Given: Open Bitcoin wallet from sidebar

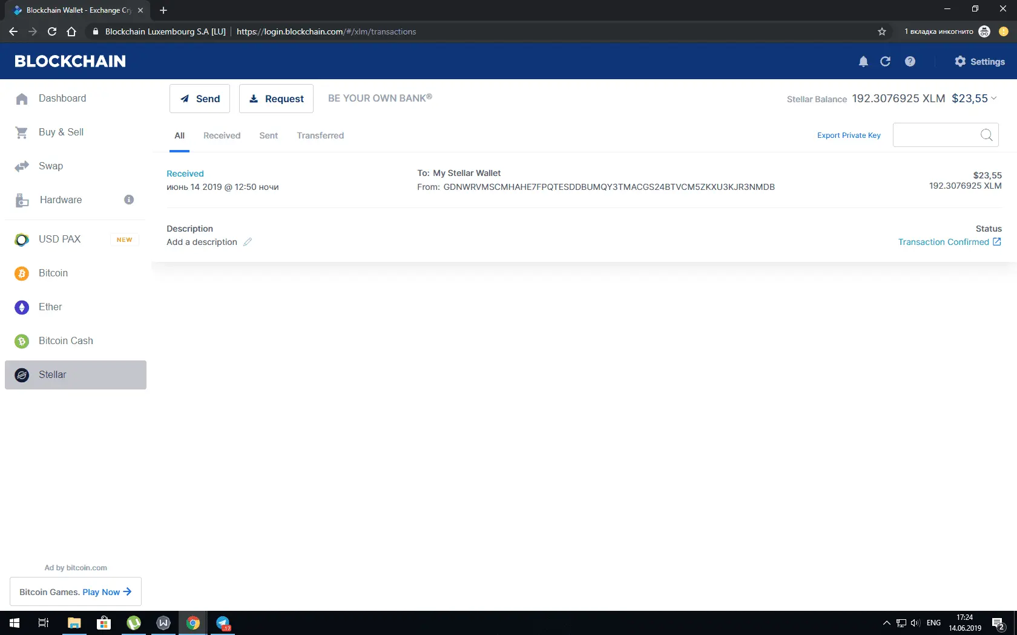Looking at the screenshot, I should tap(53, 273).
